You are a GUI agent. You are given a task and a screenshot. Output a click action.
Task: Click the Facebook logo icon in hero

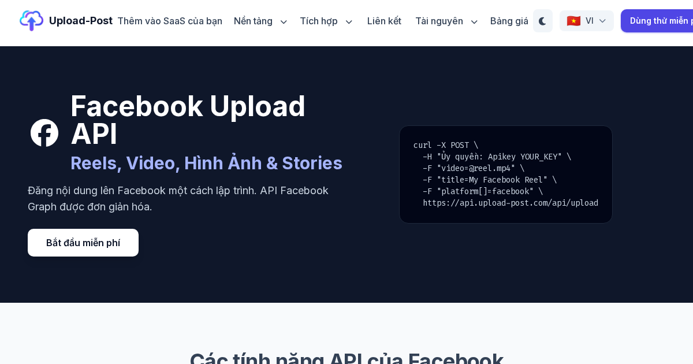click(x=44, y=133)
